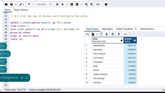This screenshot has width=165, height=93.
Task: Click the 'group by state' line
Action: click(20, 33)
